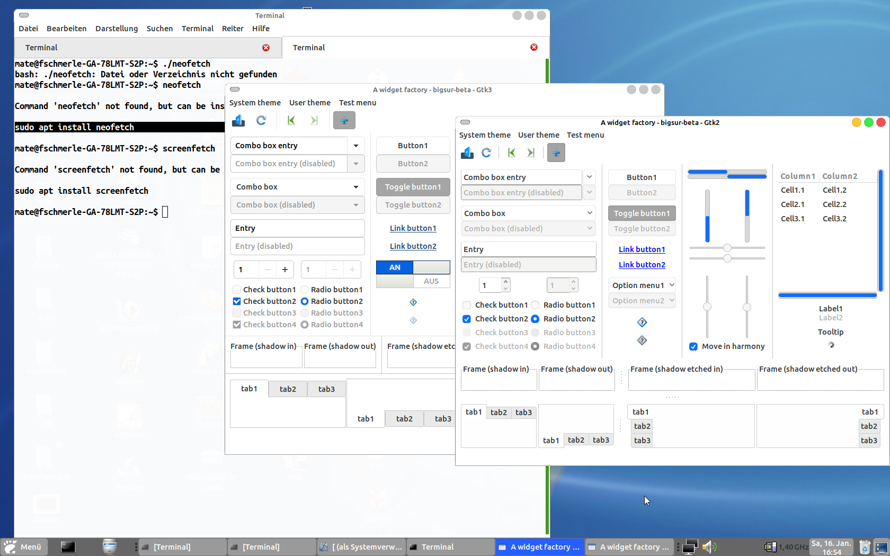Click the left vertical slider handle in Gtk2
Viewport: 890px width, 556px height.
click(707, 307)
